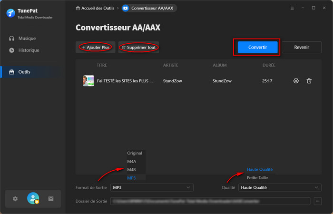Click the track cover thumbnail
Image resolution: width=333 pixels, height=214 pixels.
(88, 81)
